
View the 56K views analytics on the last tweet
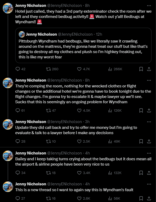pyautogui.click(x=114, y=198)
